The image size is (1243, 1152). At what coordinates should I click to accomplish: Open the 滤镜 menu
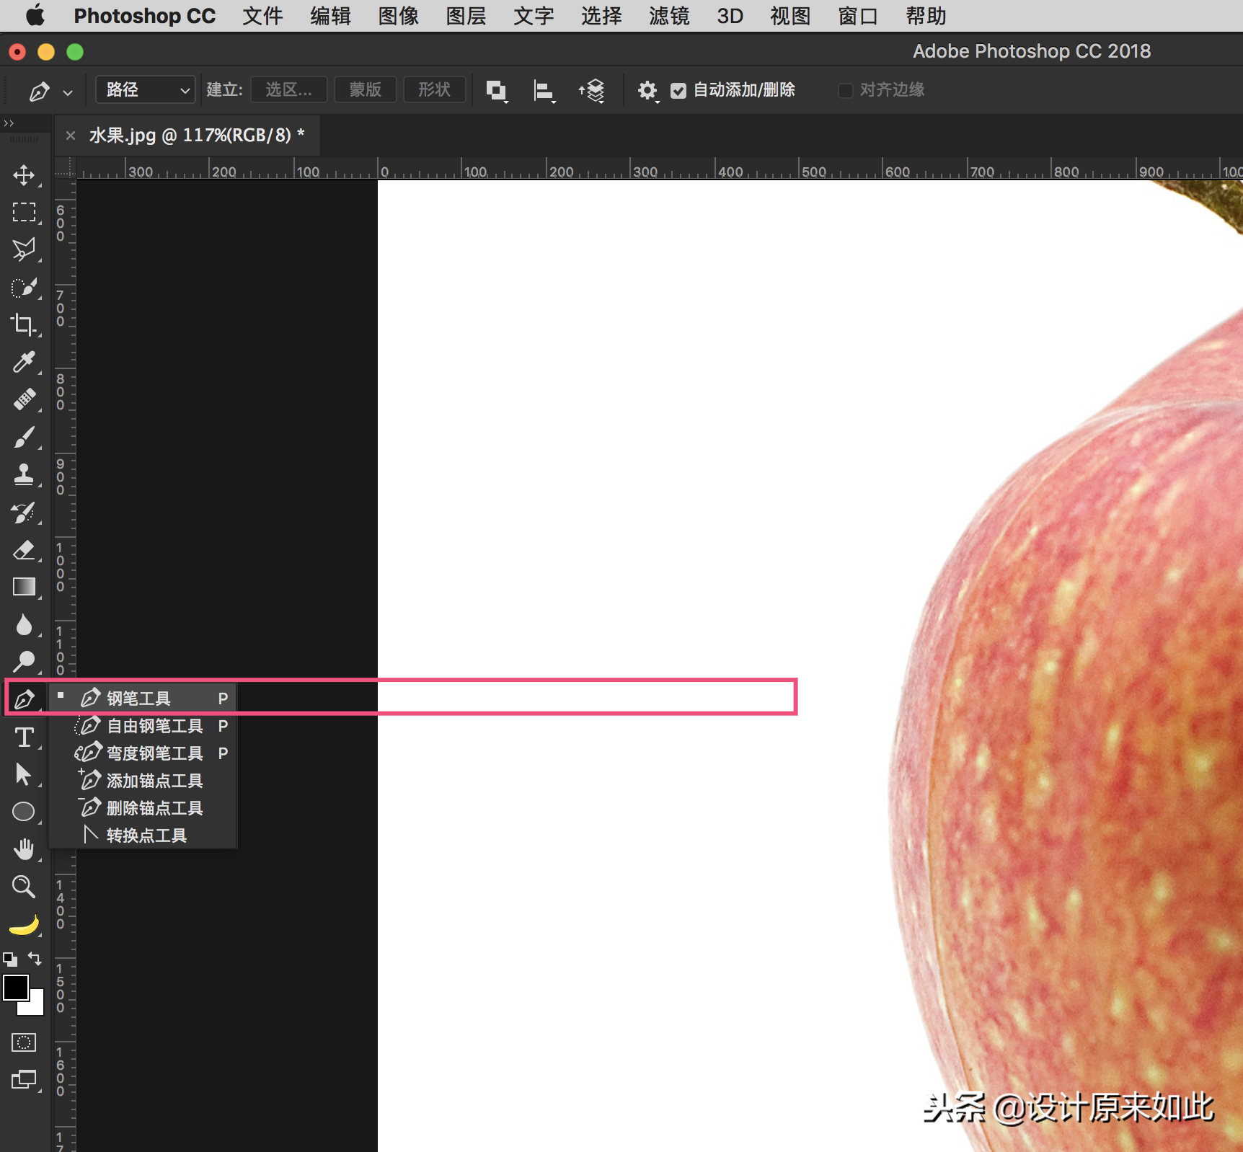(669, 16)
